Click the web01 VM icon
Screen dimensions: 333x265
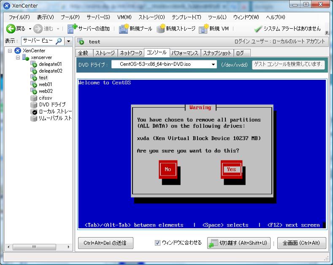(34, 84)
